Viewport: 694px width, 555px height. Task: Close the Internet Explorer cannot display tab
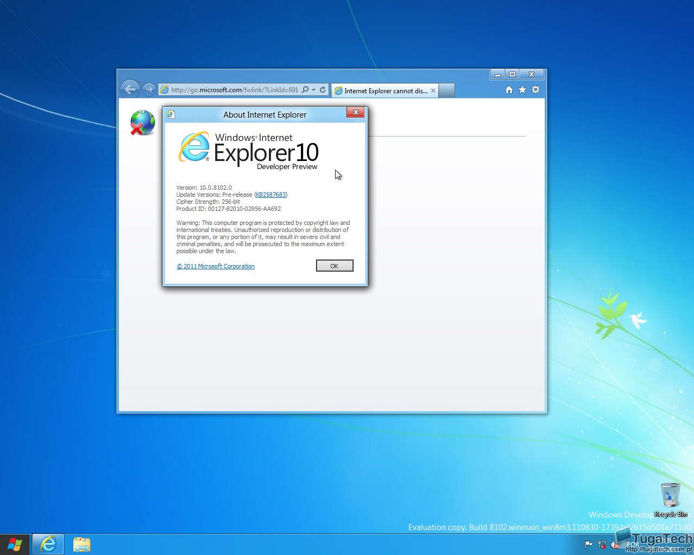tap(433, 91)
